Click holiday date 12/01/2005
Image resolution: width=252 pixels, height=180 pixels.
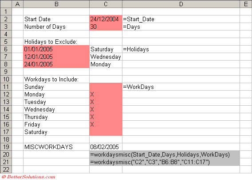coord(56,57)
